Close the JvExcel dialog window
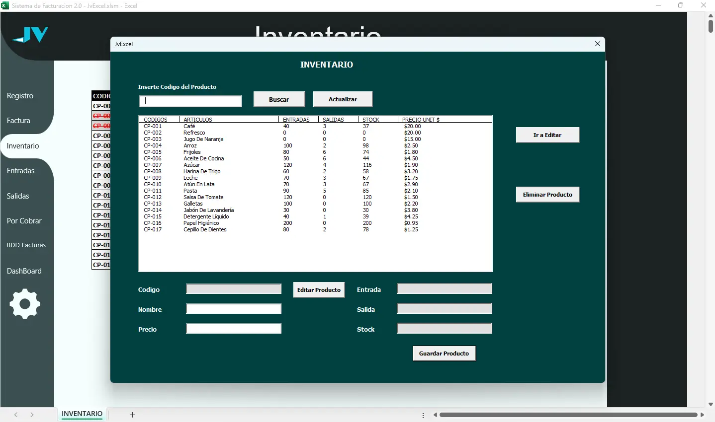This screenshot has width=715, height=422. tap(597, 44)
